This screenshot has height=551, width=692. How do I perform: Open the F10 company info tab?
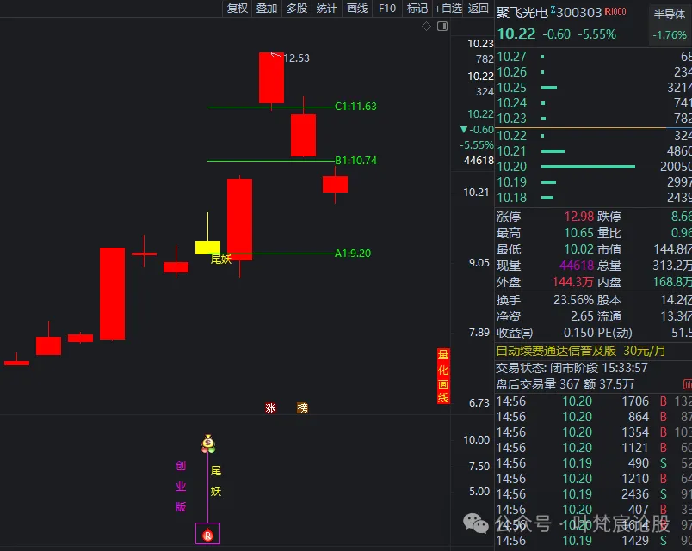(x=387, y=9)
